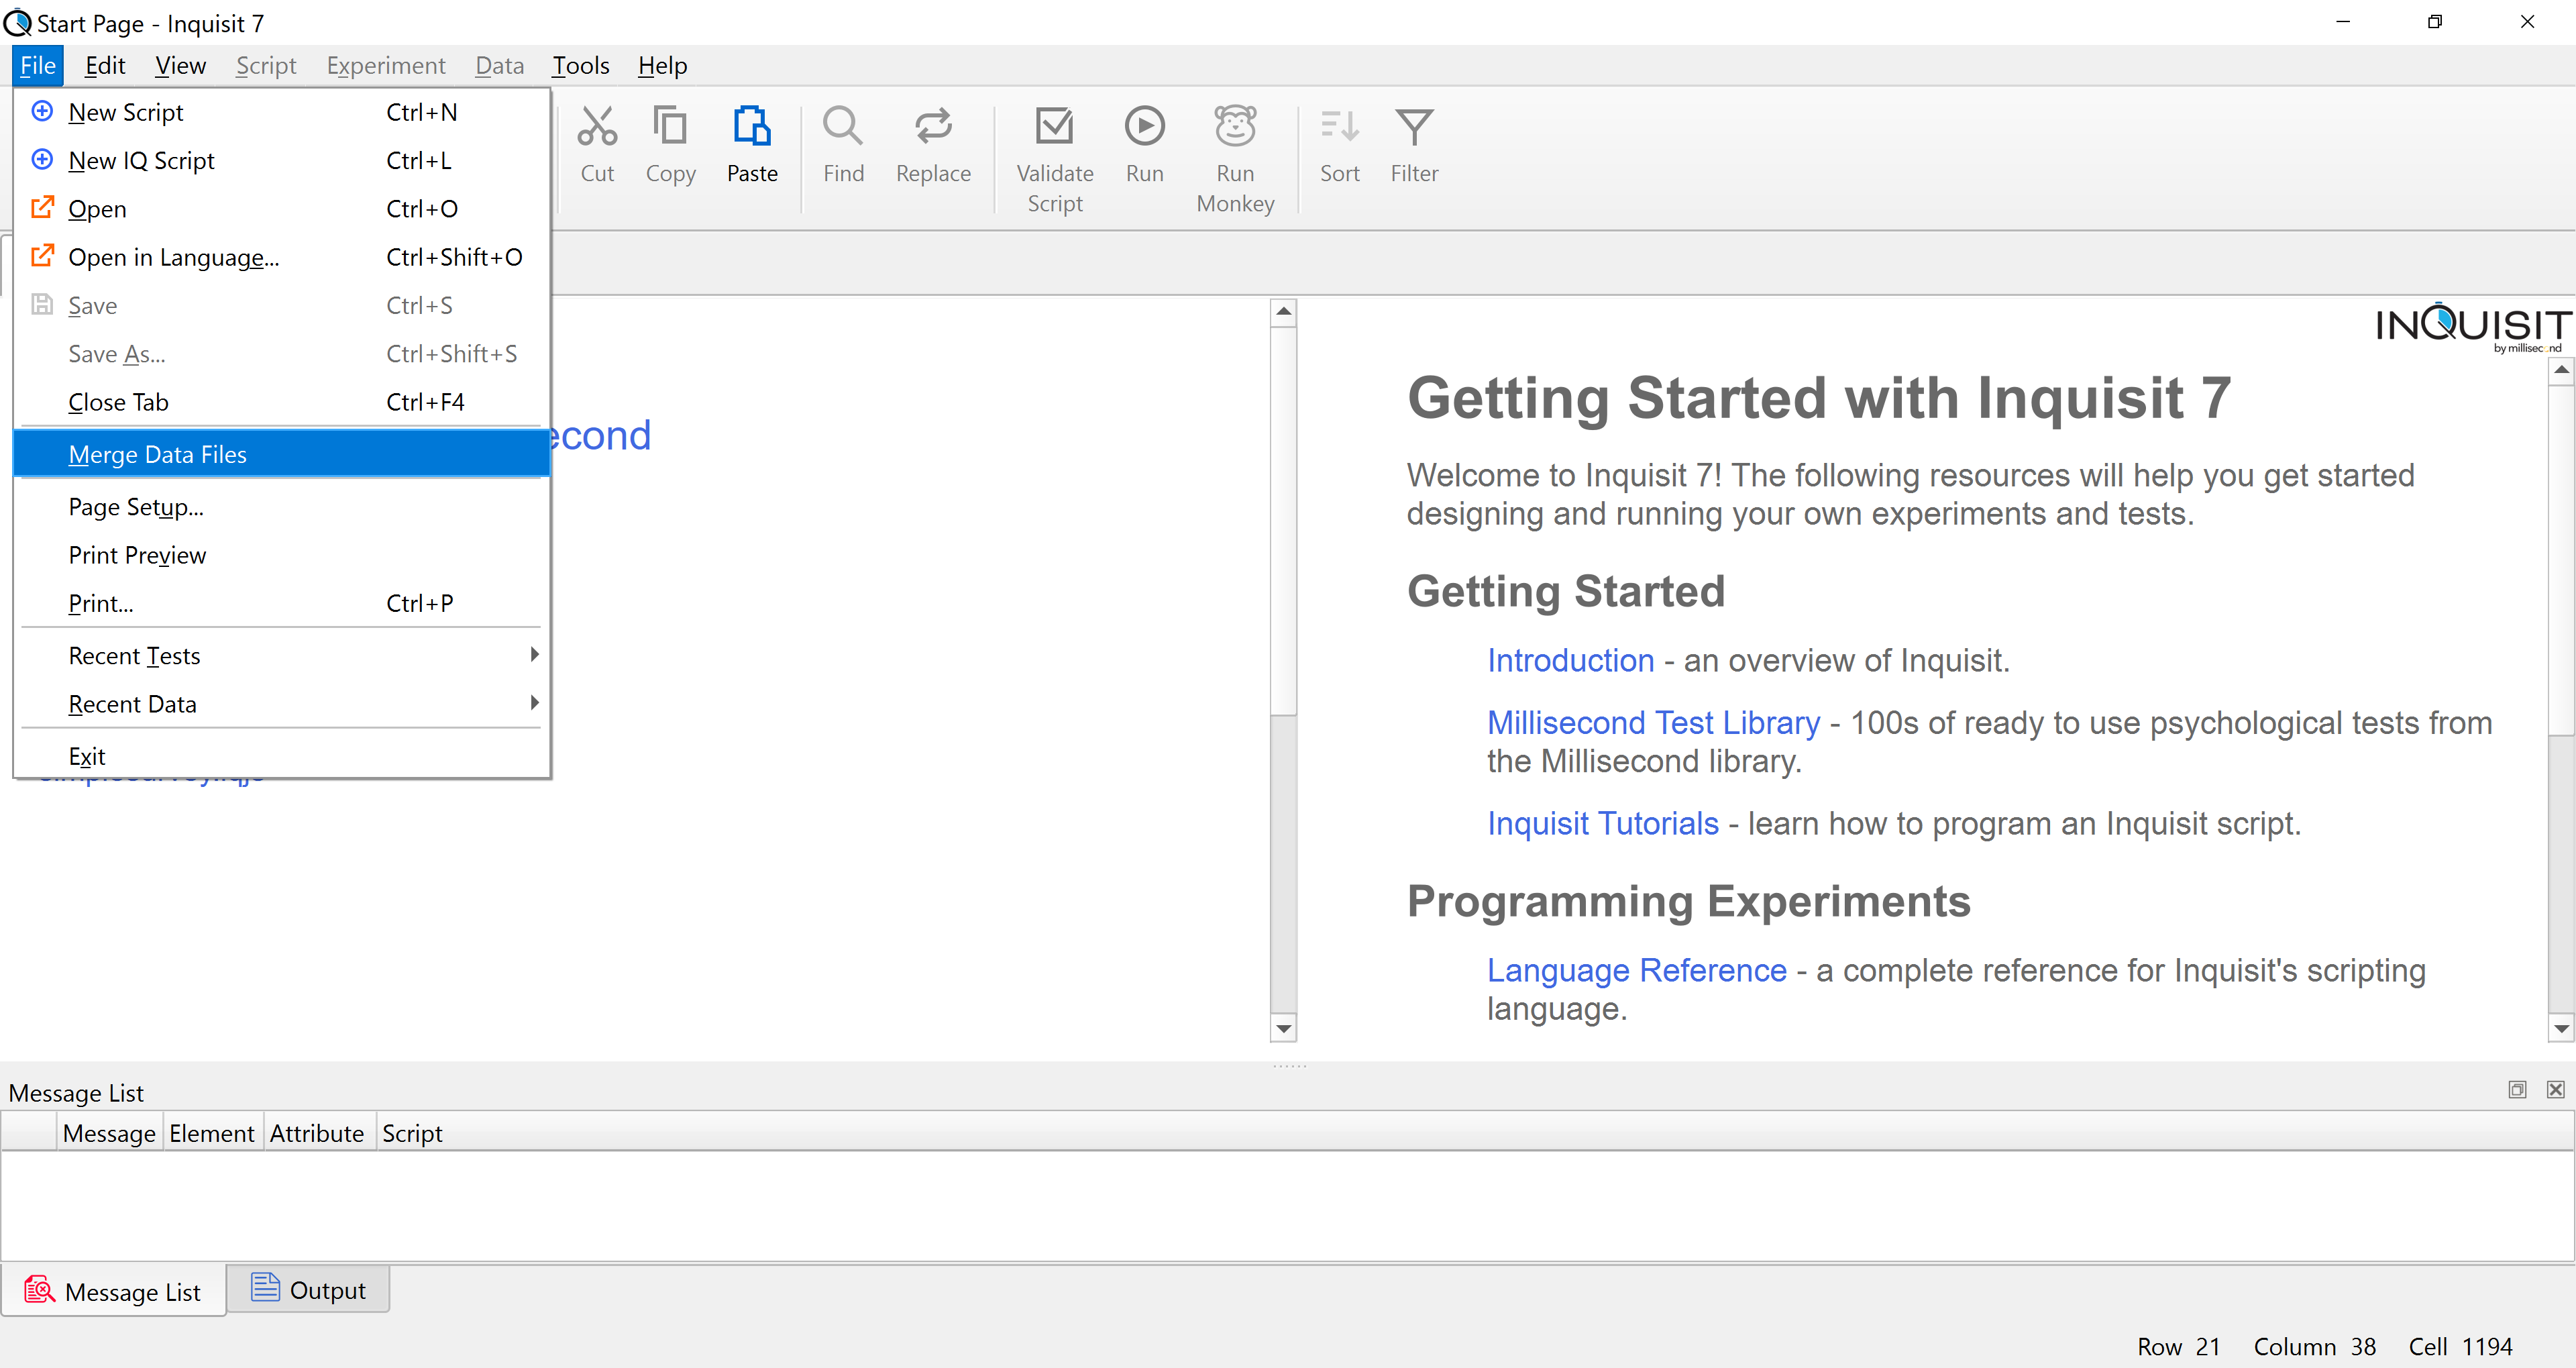Viewport: 2576px width, 1368px height.
Task: Close the Message List panel
Action: pos(2555,1089)
